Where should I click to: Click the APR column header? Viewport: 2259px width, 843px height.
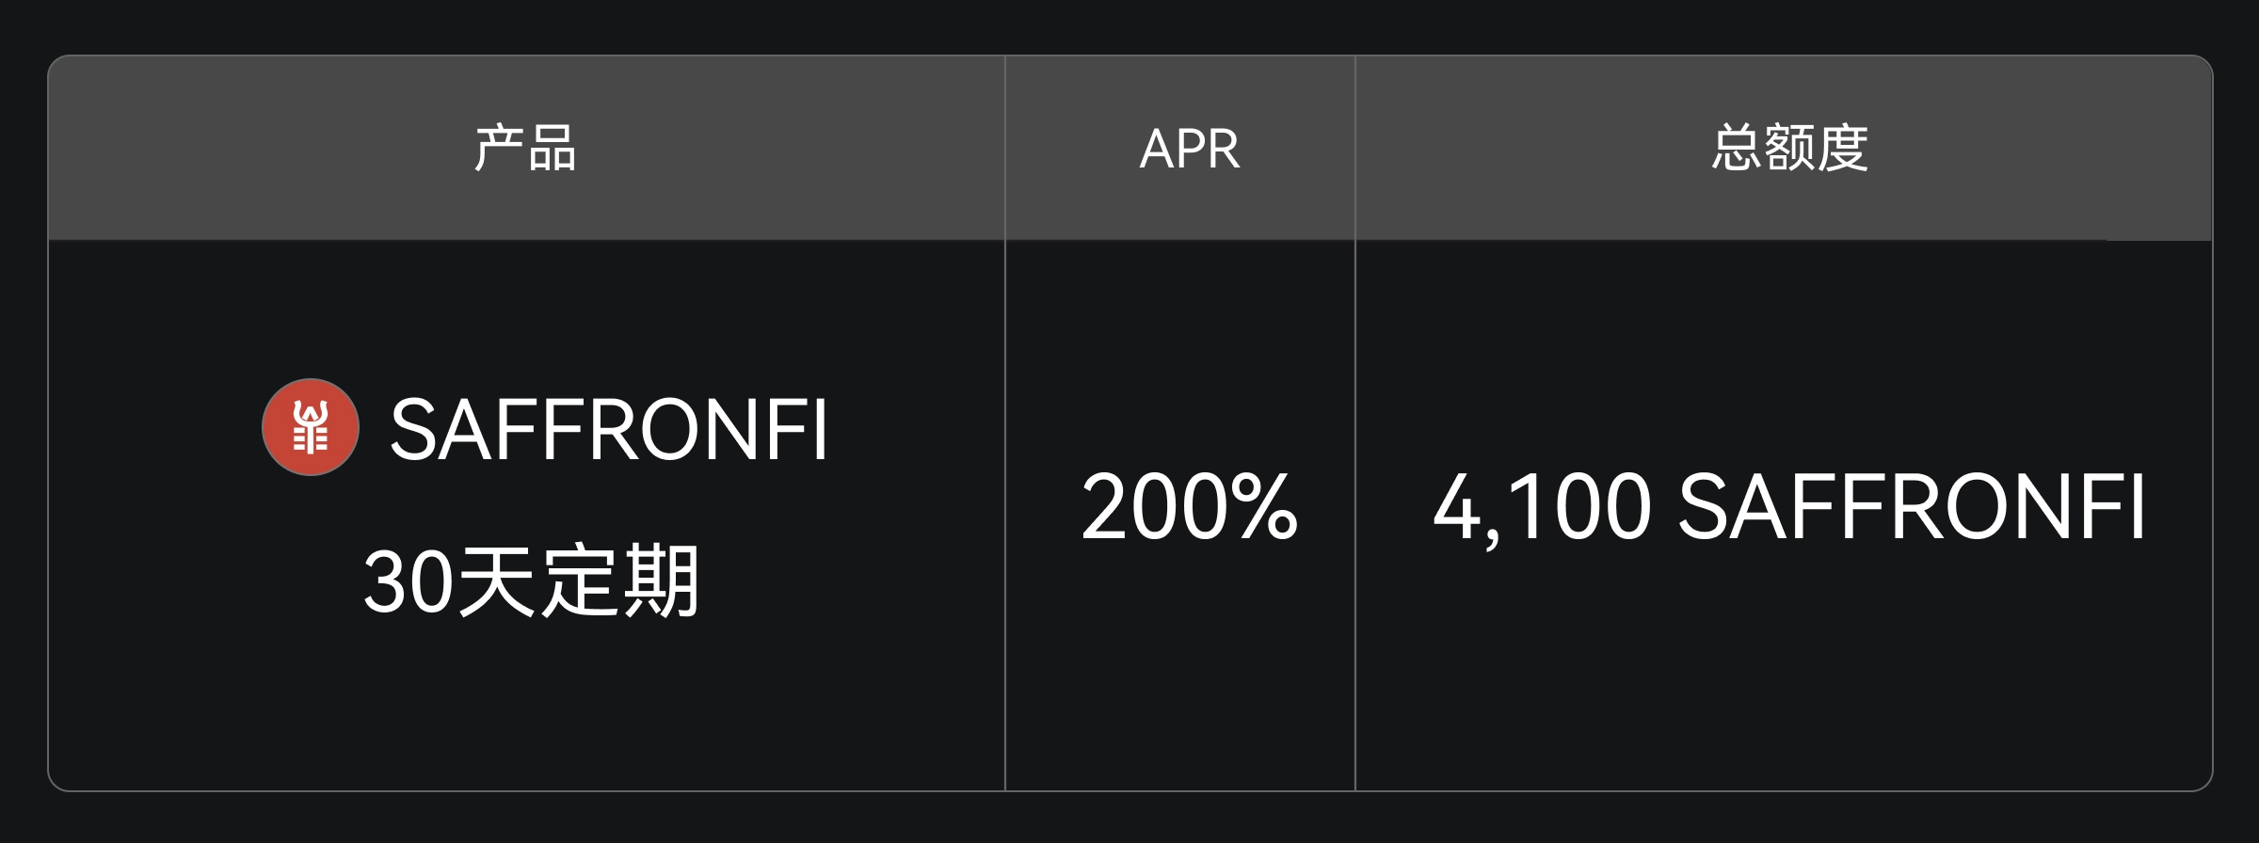point(1189,149)
